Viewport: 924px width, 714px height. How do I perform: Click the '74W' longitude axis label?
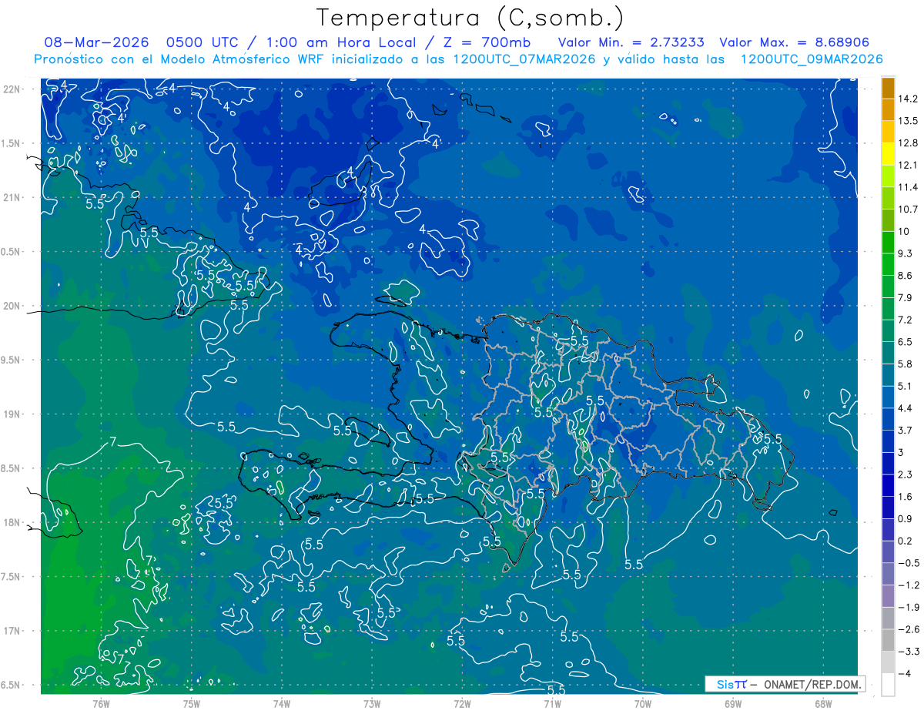coord(281,703)
